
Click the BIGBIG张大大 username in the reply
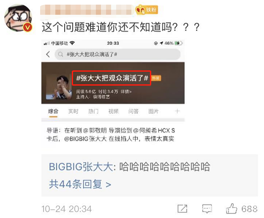81,167
